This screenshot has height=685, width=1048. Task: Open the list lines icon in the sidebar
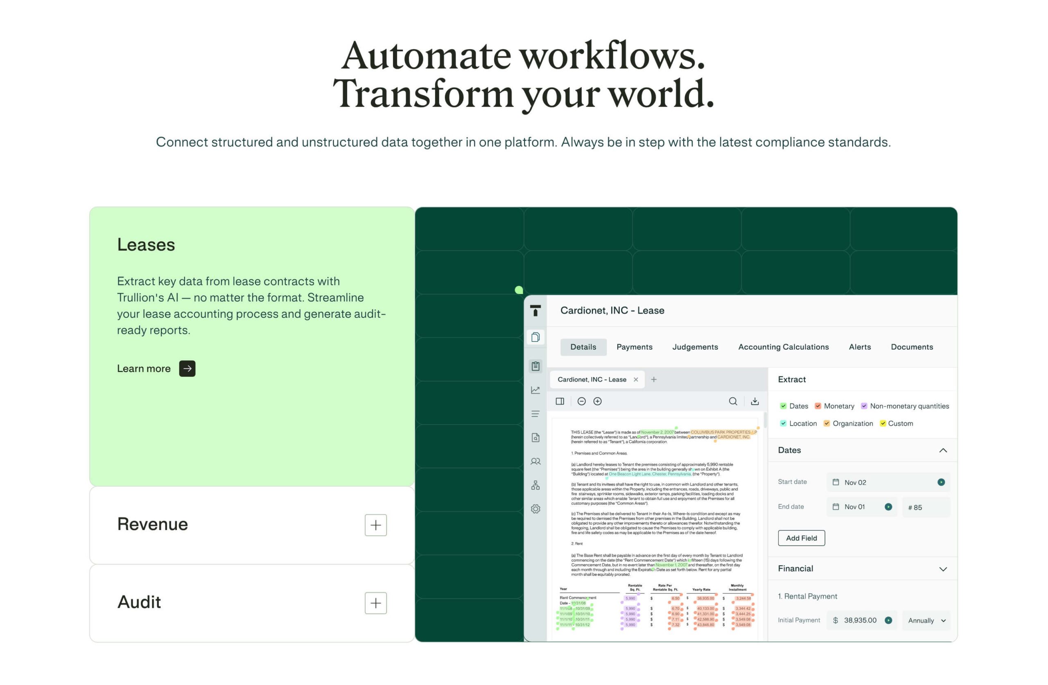pos(535,414)
